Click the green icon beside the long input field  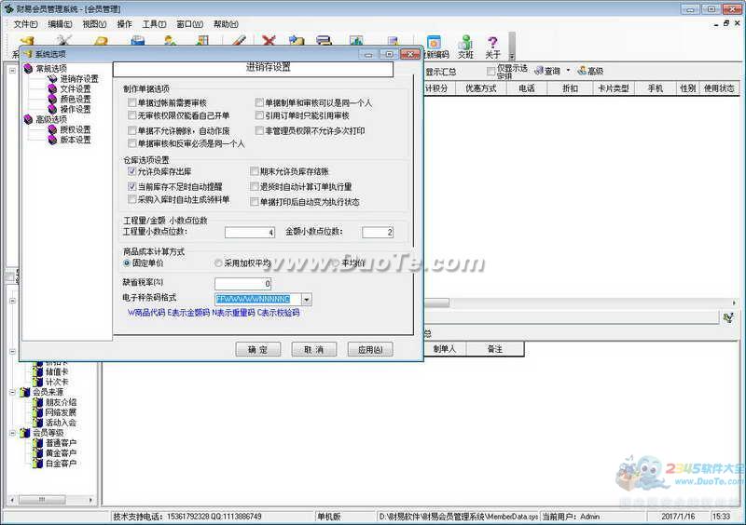728,317
